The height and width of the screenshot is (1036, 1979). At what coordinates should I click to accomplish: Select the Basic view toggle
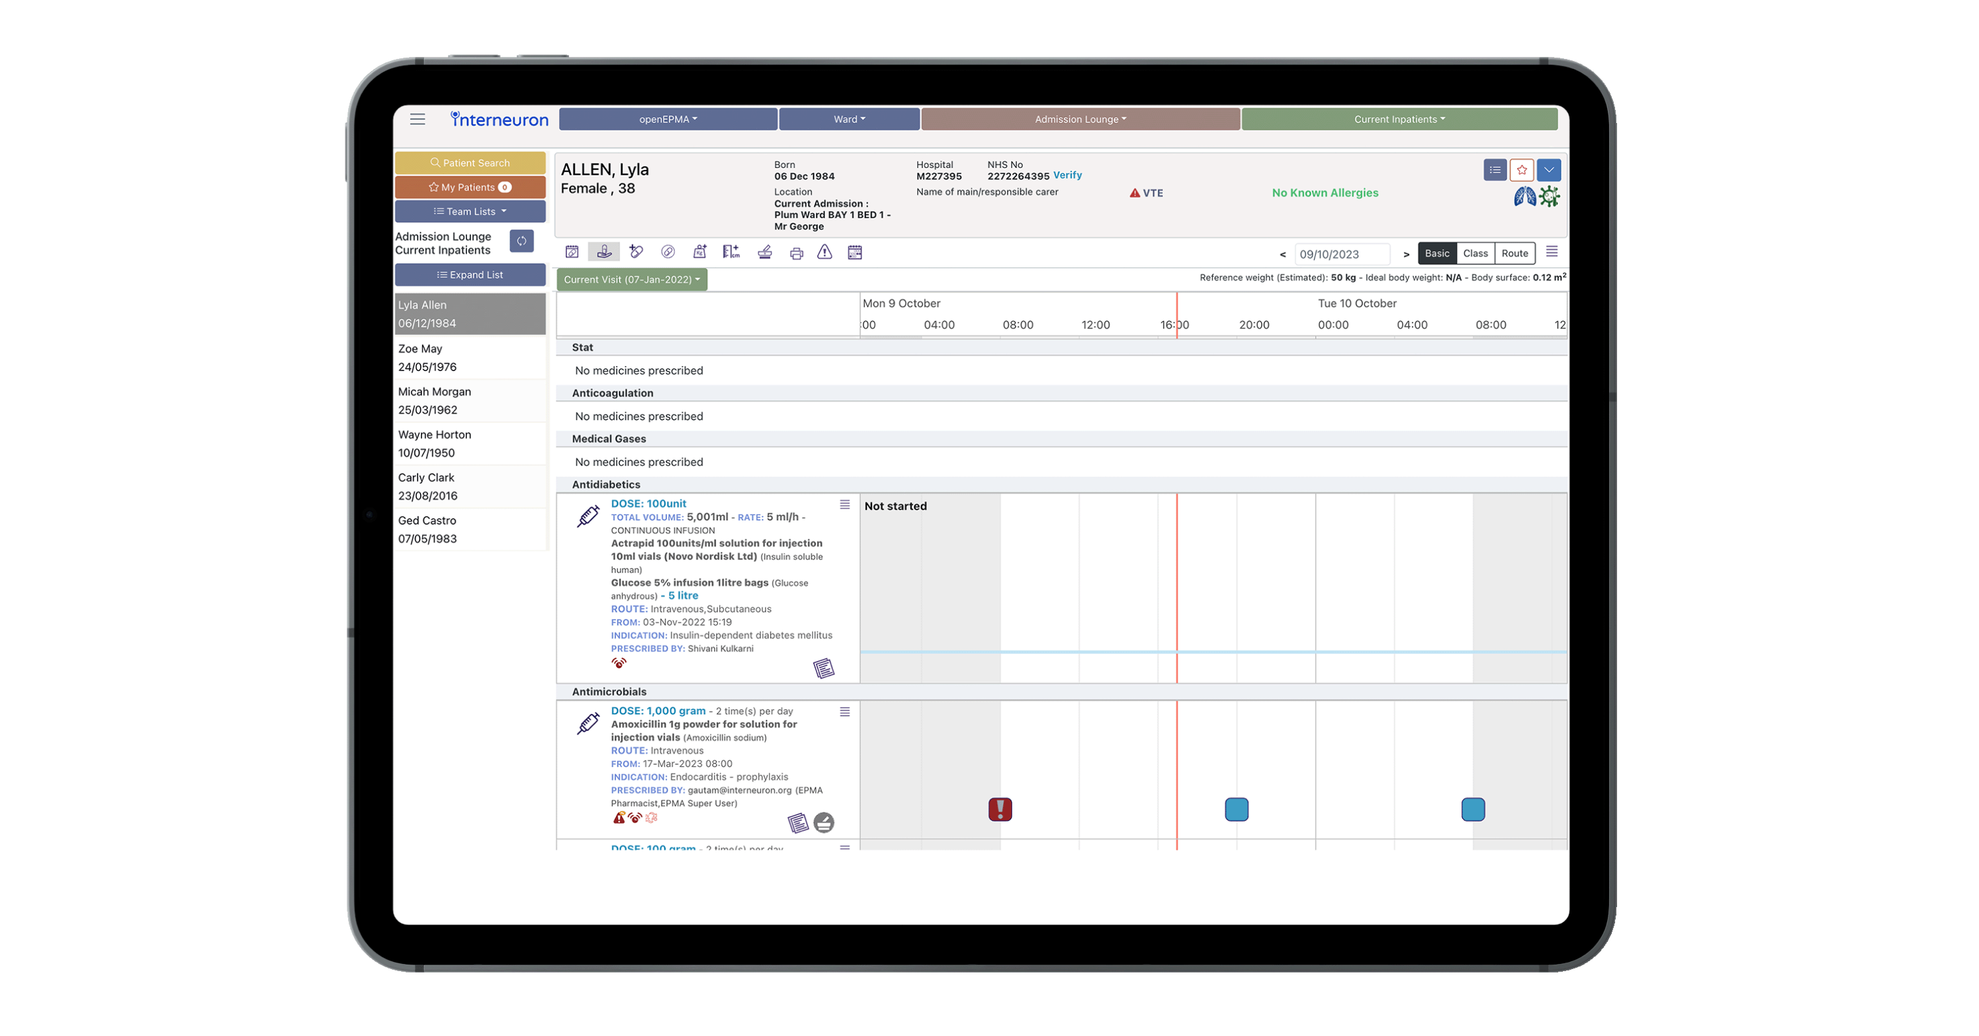pos(1436,253)
